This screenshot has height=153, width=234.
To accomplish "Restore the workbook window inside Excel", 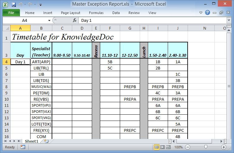I will pyautogui.click(x=221, y=13).
